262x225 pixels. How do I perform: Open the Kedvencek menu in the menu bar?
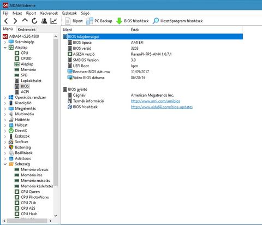coord(49,13)
